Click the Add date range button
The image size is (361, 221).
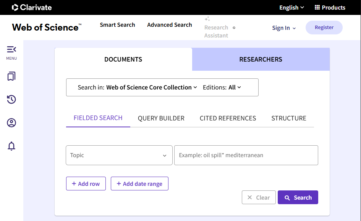[139, 184]
